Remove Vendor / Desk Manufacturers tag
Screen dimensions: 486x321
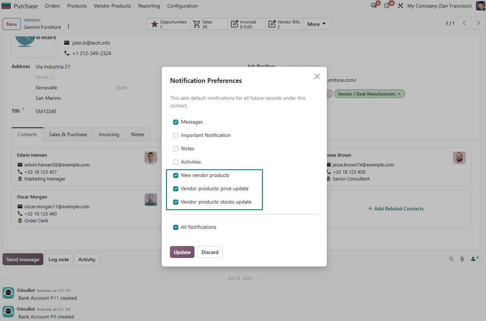(x=399, y=94)
